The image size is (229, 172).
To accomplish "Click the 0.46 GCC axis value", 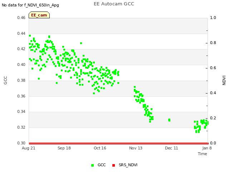I will click(x=21, y=18).
